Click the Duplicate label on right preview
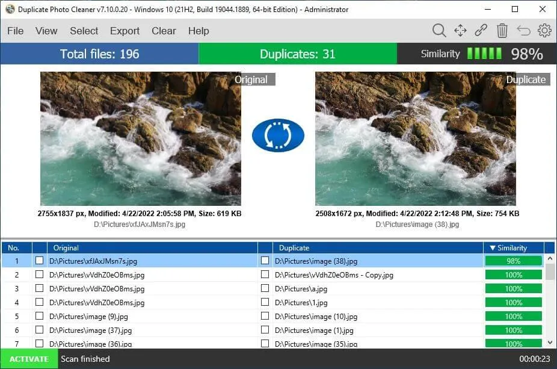557x369 pixels. (526, 79)
